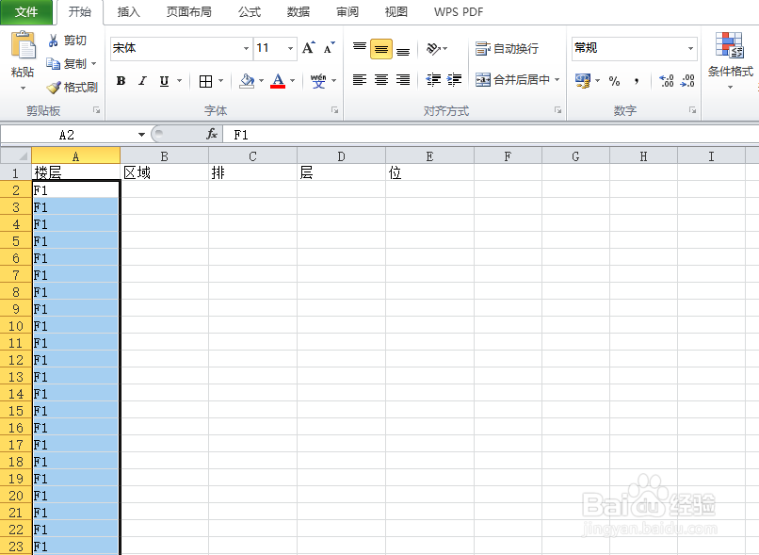759x555 pixels.
Task: Open Conditional Formatting (条件格式) menu
Action: click(730, 60)
